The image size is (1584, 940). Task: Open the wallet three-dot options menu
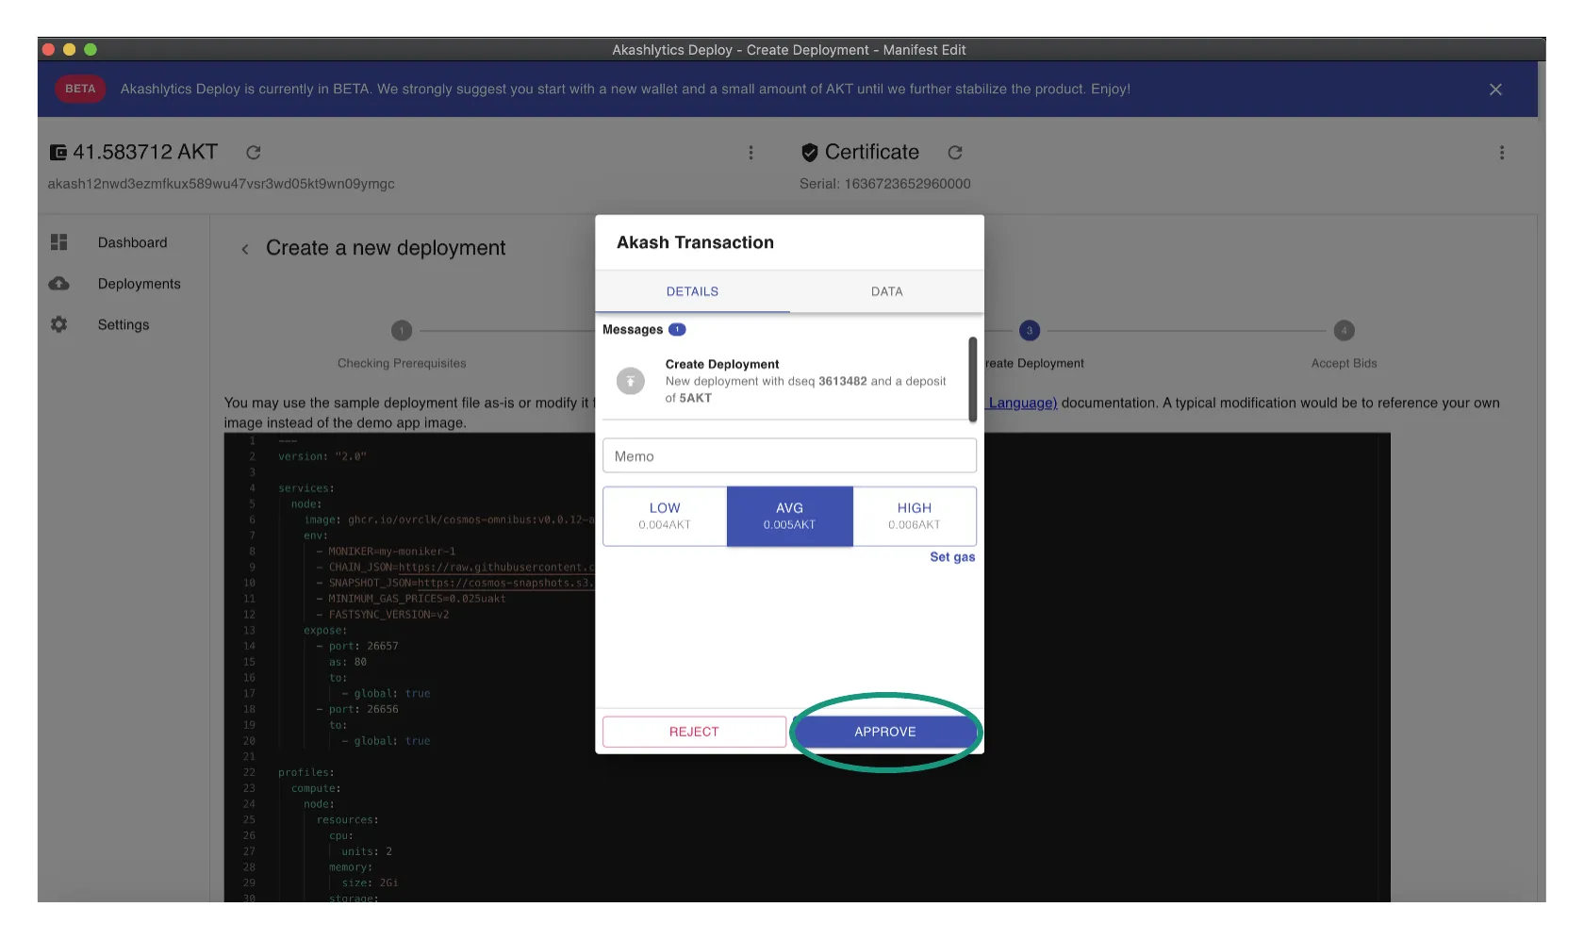(751, 153)
